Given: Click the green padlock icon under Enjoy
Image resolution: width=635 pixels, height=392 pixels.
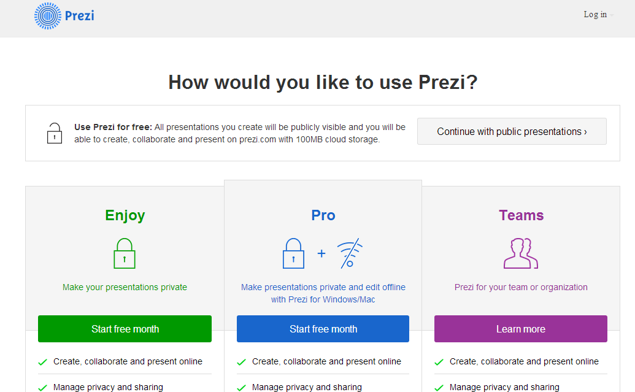Looking at the screenshot, I should pyautogui.click(x=125, y=253).
